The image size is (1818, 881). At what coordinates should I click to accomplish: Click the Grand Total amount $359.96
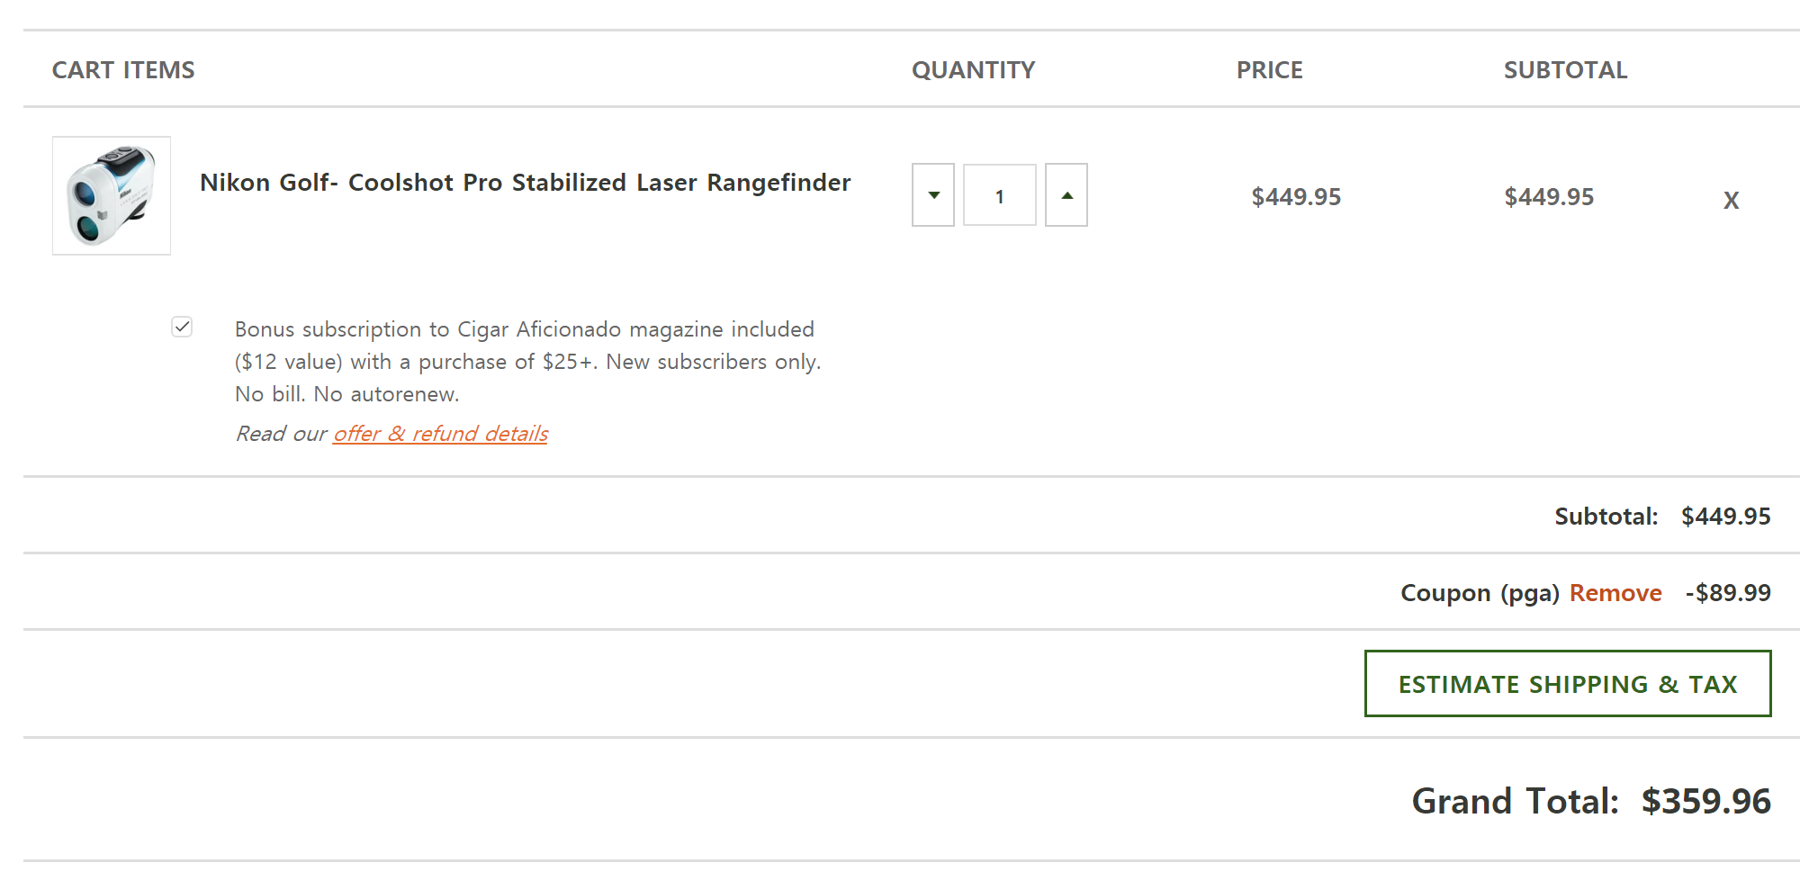1705,801
